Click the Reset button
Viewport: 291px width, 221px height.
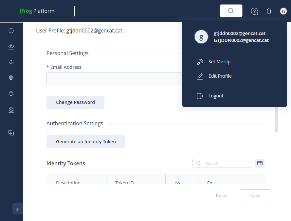click(222, 196)
